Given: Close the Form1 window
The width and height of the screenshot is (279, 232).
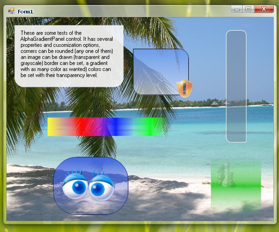Looking at the screenshot, I should point(264,9).
